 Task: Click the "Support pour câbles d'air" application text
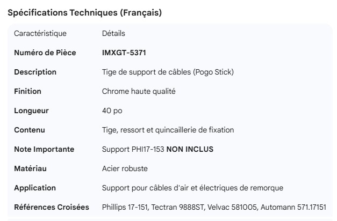click(x=192, y=188)
